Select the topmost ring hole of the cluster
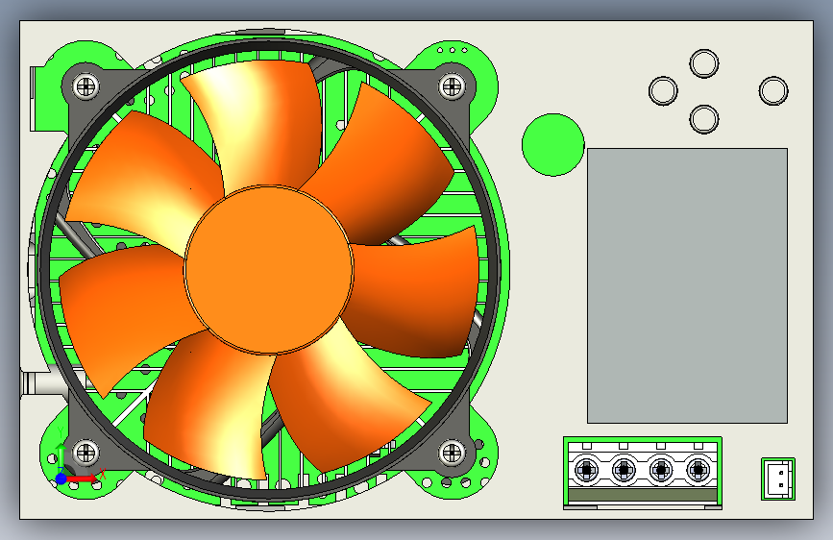The height and width of the screenshot is (540, 833). pos(704,63)
